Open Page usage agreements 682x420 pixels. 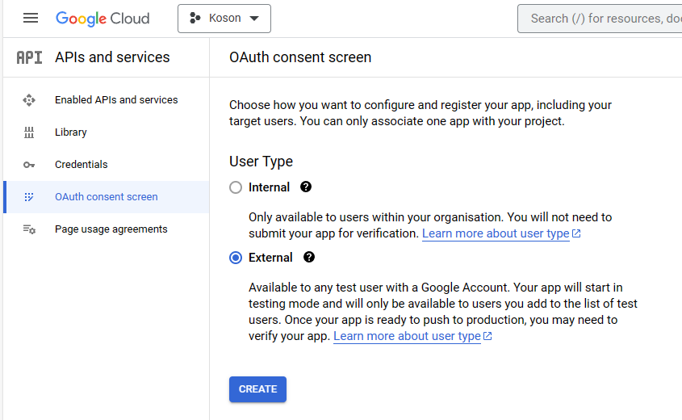point(106,229)
